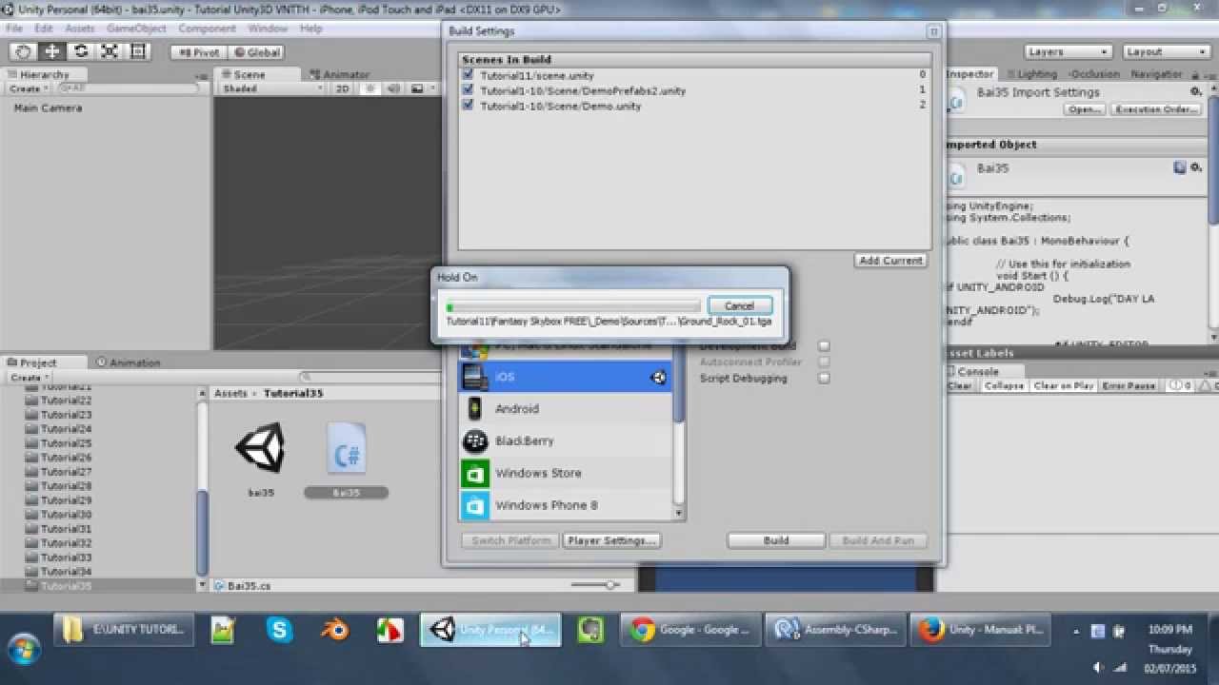Image resolution: width=1219 pixels, height=685 pixels.
Task: Click the Add Current button
Action: coord(890,260)
